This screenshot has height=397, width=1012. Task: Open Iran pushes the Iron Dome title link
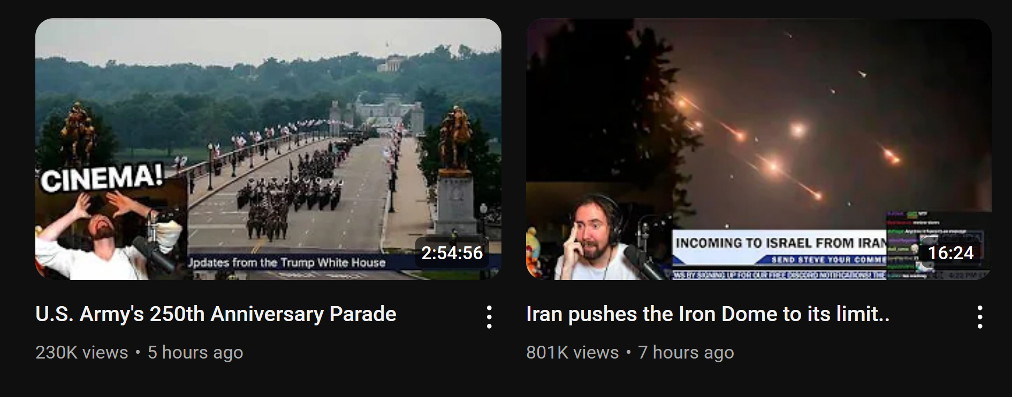(x=707, y=314)
